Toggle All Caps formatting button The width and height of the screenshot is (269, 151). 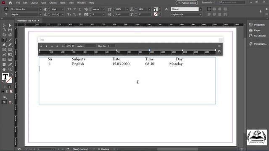click(69, 9)
